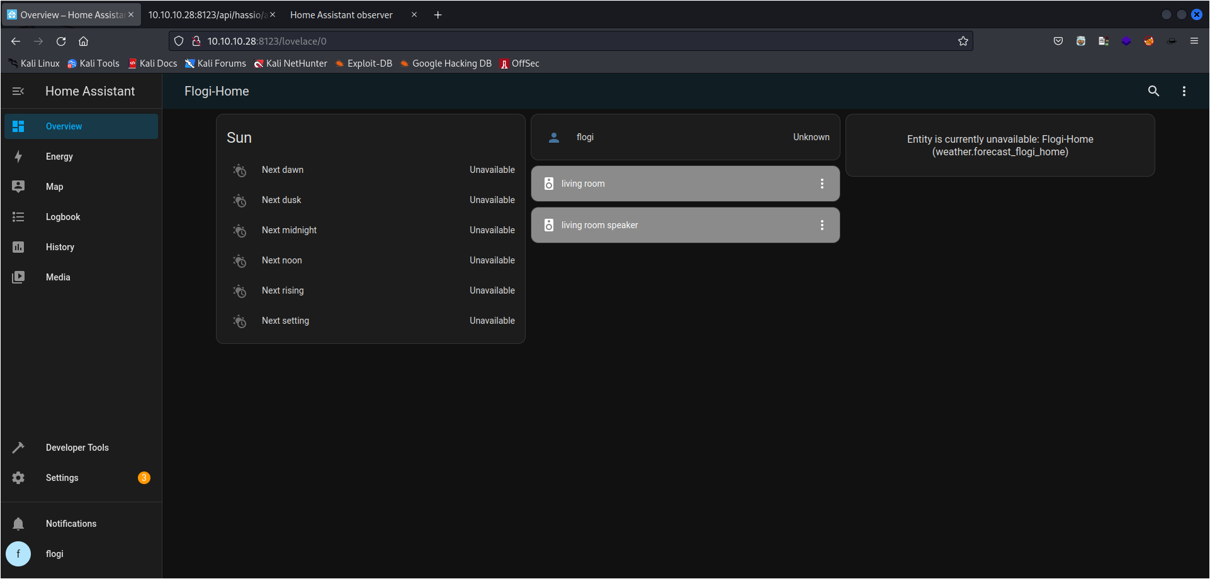Image resolution: width=1210 pixels, height=579 pixels.
Task: Click the Logbook list icon
Action: pyautogui.click(x=18, y=217)
